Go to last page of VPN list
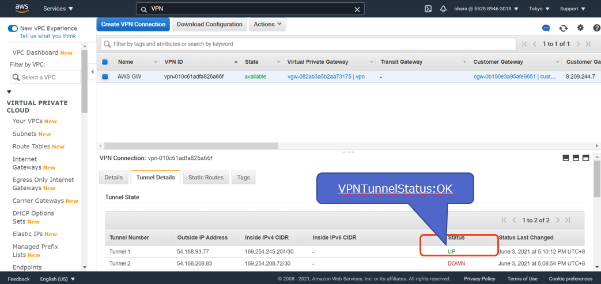The height and width of the screenshot is (284, 601). 588,44
